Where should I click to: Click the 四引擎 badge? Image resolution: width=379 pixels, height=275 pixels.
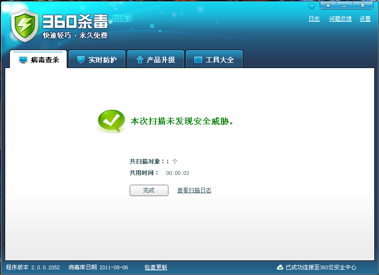[122, 18]
